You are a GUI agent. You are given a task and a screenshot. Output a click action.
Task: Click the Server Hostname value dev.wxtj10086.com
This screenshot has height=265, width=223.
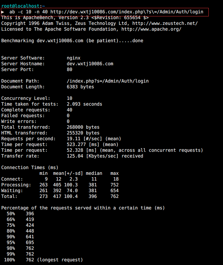[x=90, y=64]
